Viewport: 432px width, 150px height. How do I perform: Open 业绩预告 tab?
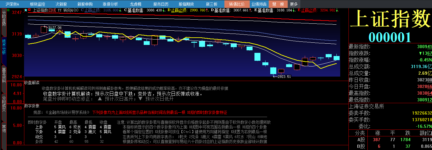click(259, 4)
